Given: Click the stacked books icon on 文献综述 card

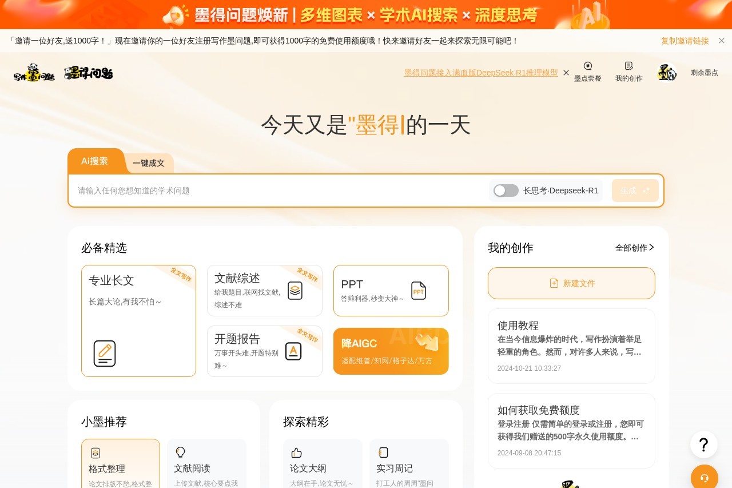Looking at the screenshot, I should point(295,291).
